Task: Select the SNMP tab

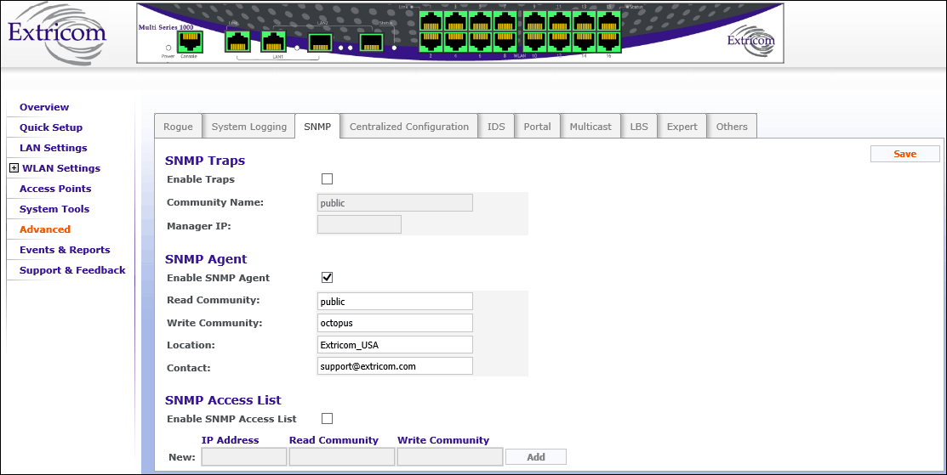Action: tap(317, 127)
